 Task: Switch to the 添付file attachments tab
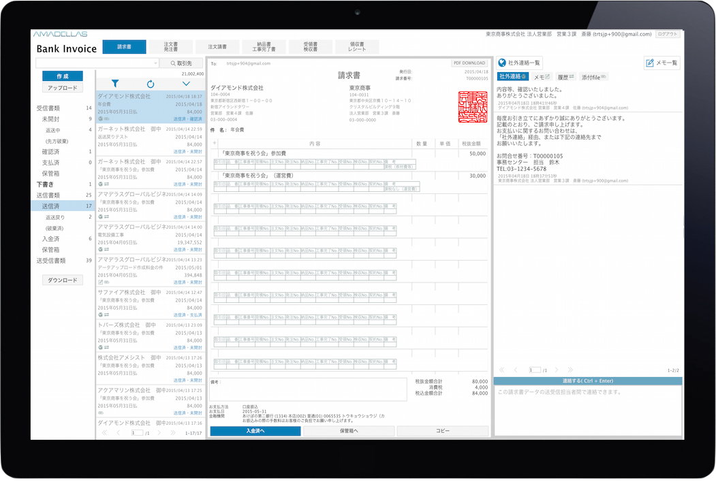click(x=593, y=77)
